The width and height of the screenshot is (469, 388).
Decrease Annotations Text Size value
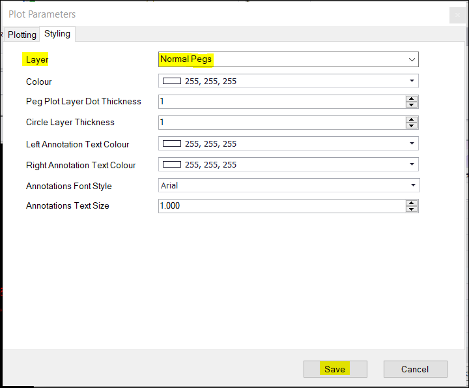(x=411, y=209)
